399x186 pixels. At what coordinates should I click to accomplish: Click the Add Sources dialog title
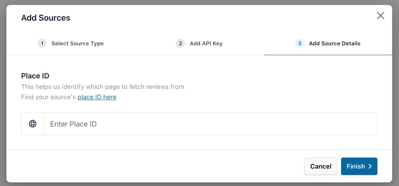(45, 18)
